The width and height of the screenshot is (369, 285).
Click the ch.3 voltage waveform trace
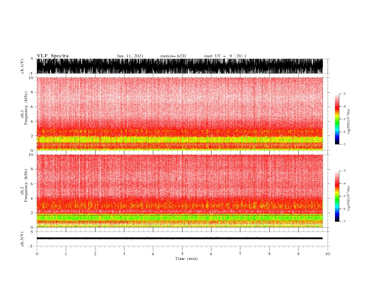point(180,238)
